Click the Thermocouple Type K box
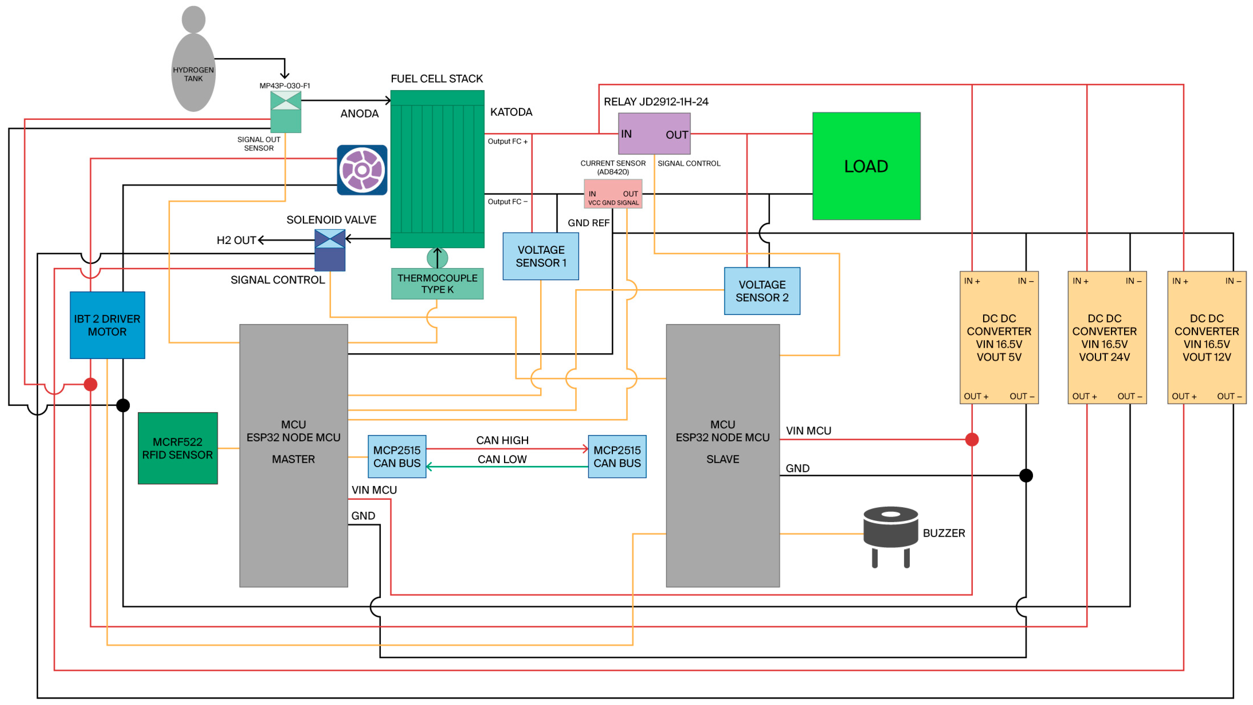Screen dimensions: 1253x705 click(437, 283)
